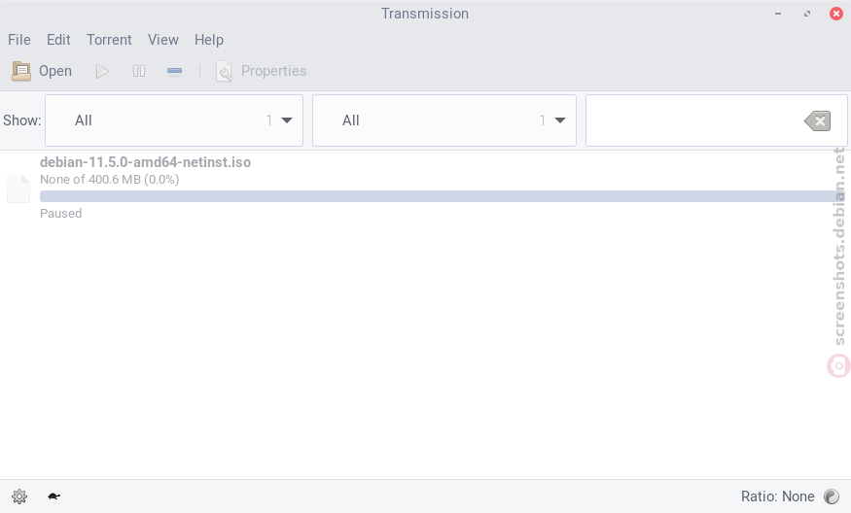Expand the activity filter All dropdown

click(174, 120)
